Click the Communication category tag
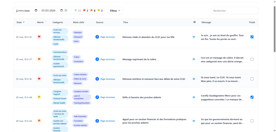276x132 pixels. [x=60, y=52]
